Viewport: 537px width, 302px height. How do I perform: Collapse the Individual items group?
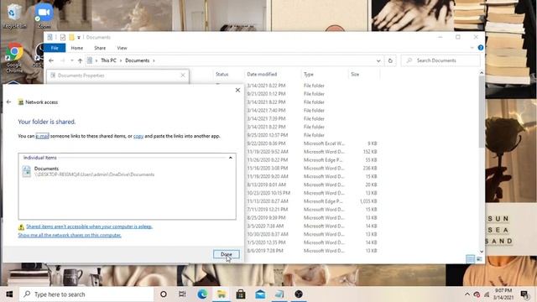coord(231,158)
